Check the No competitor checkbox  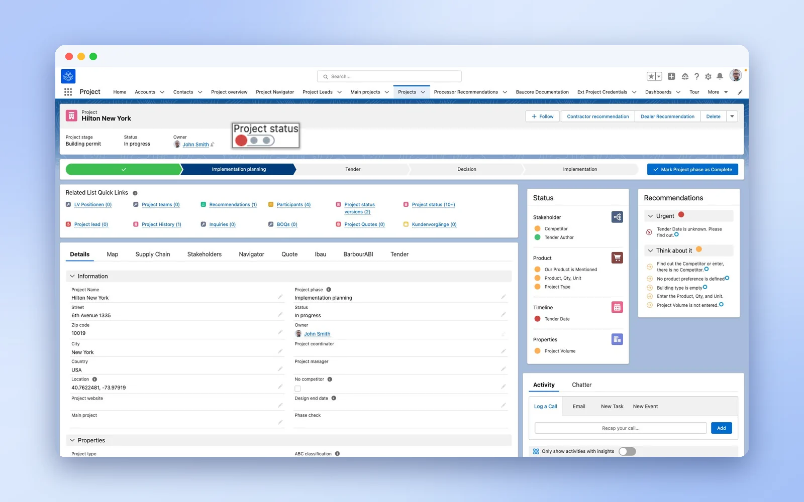[297, 389]
